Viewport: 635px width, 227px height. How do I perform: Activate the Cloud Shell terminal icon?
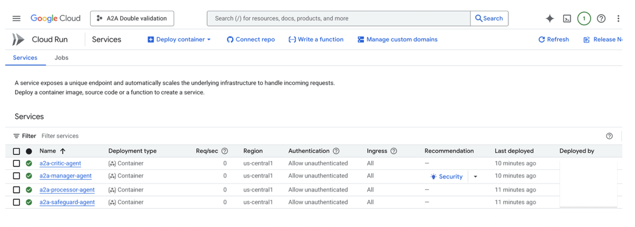567,18
